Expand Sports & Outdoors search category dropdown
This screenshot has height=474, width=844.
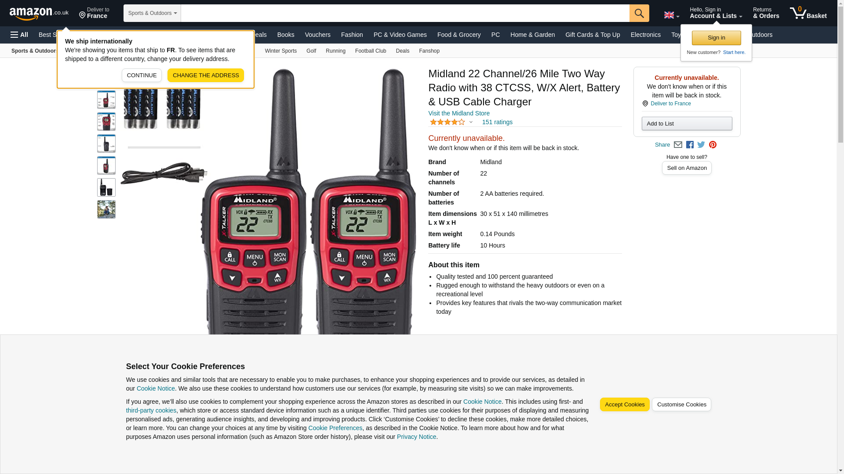point(152,13)
